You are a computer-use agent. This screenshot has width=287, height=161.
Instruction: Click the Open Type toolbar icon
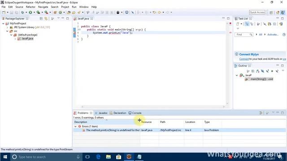pos(69,13)
